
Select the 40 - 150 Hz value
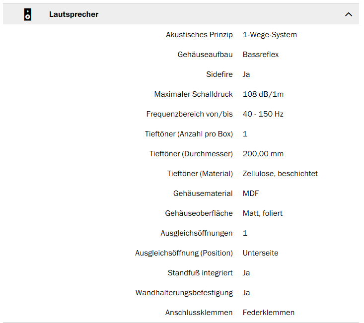click(x=263, y=114)
